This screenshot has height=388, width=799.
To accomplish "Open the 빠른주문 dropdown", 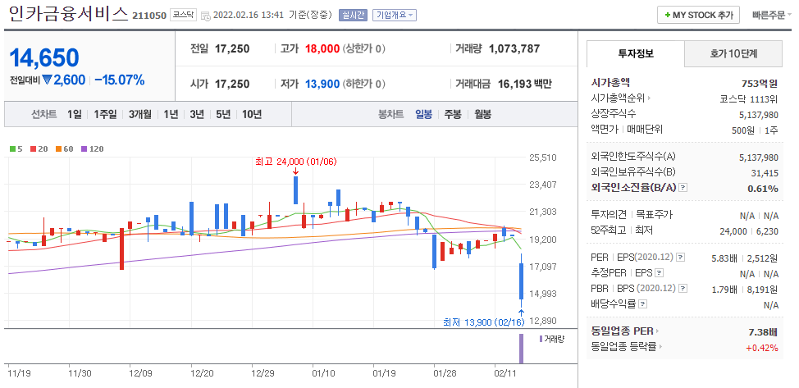I will (773, 16).
